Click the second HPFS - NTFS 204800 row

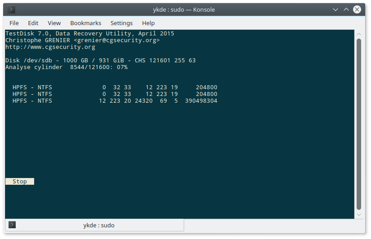coord(115,94)
